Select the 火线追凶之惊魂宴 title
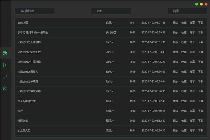This screenshot has width=210, height=140. tap(28, 81)
